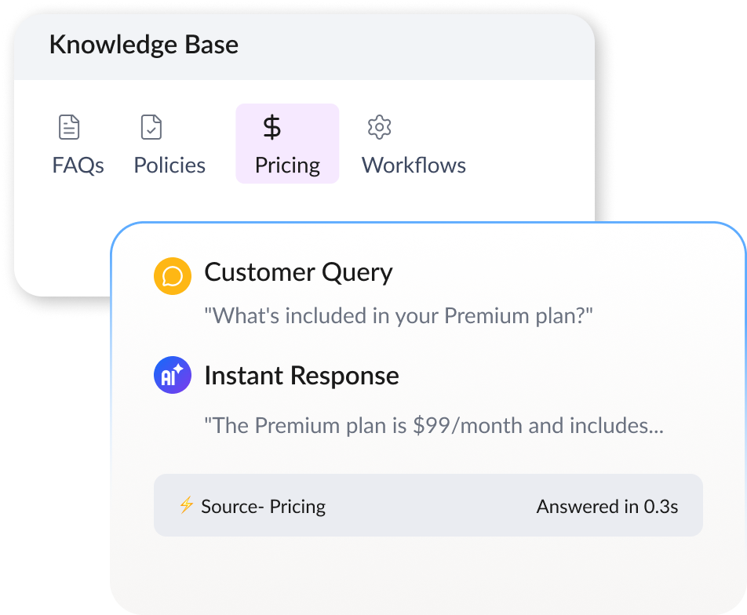Select the highlighted Pricing tab

tap(287, 144)
